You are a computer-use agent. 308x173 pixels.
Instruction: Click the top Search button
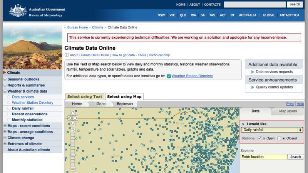pyautogui.click(x=295, y=4)
